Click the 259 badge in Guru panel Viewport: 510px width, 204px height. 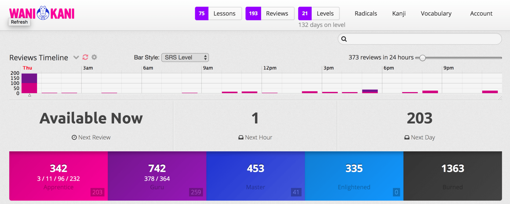[x=196, y=192]
